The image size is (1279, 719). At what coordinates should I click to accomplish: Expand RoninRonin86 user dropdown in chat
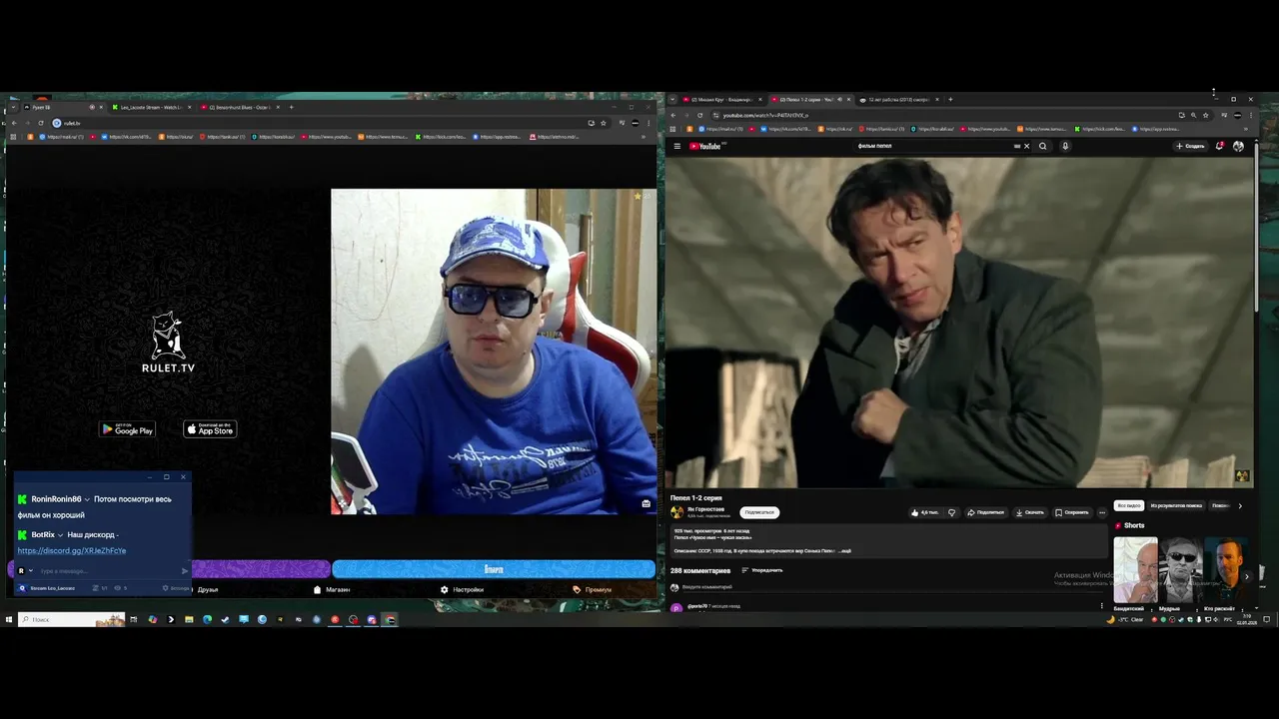87,499
